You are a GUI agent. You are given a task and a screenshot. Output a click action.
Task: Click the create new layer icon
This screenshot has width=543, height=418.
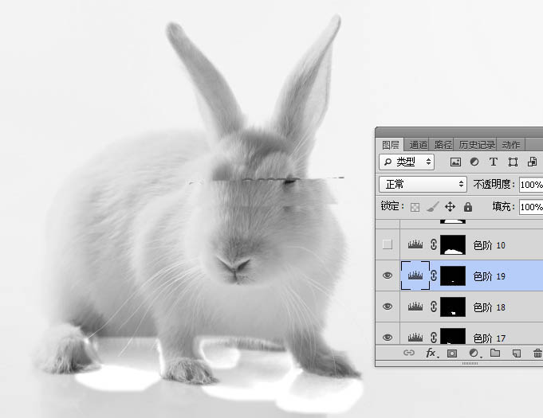(x=517, y=353)
